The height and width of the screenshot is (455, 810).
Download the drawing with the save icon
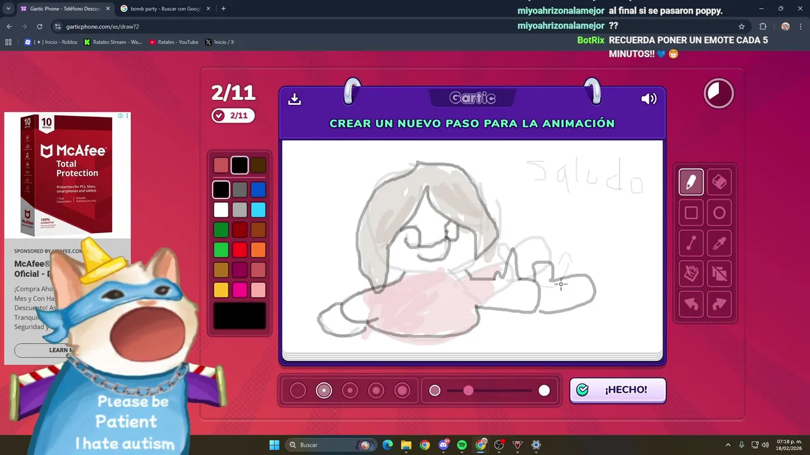[294, 99]
